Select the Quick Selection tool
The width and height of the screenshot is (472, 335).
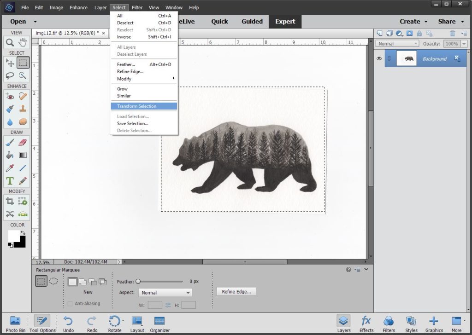pos(23,75)
